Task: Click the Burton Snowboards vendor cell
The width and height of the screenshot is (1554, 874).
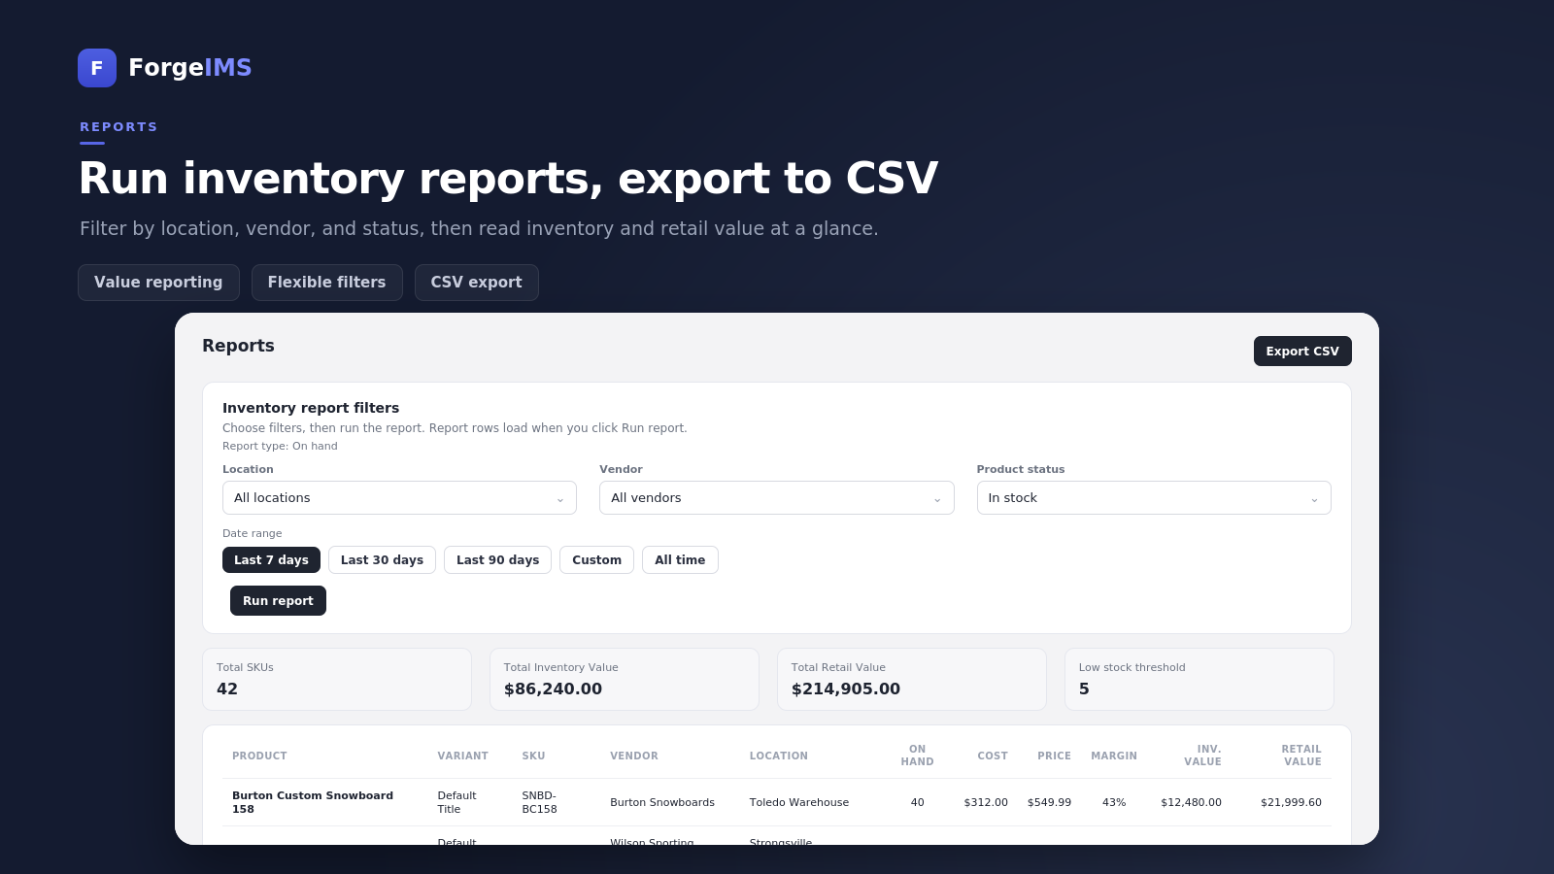Action: coord(662,802)
